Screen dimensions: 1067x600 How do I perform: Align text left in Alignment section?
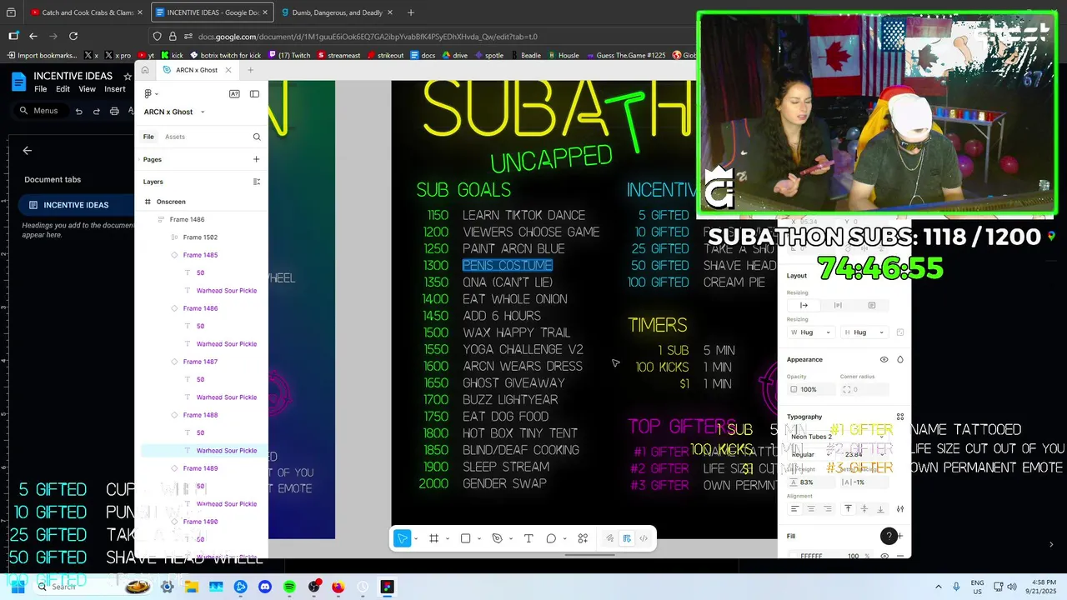click(x=794, y=508)
